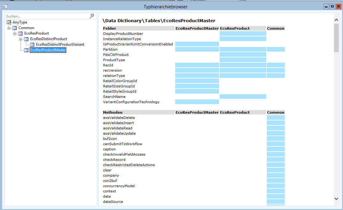Click the EcoResDistinctProductVariant table icon
This screenshot has width=343, height=210.
32,44
